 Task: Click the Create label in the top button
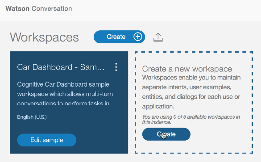point(116,37)
